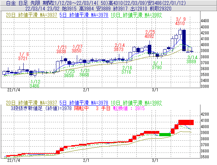Click 3段抜き新値足 (終値)=3978 label
Screen dimensions: 217x165
click(x=41, y=108)
